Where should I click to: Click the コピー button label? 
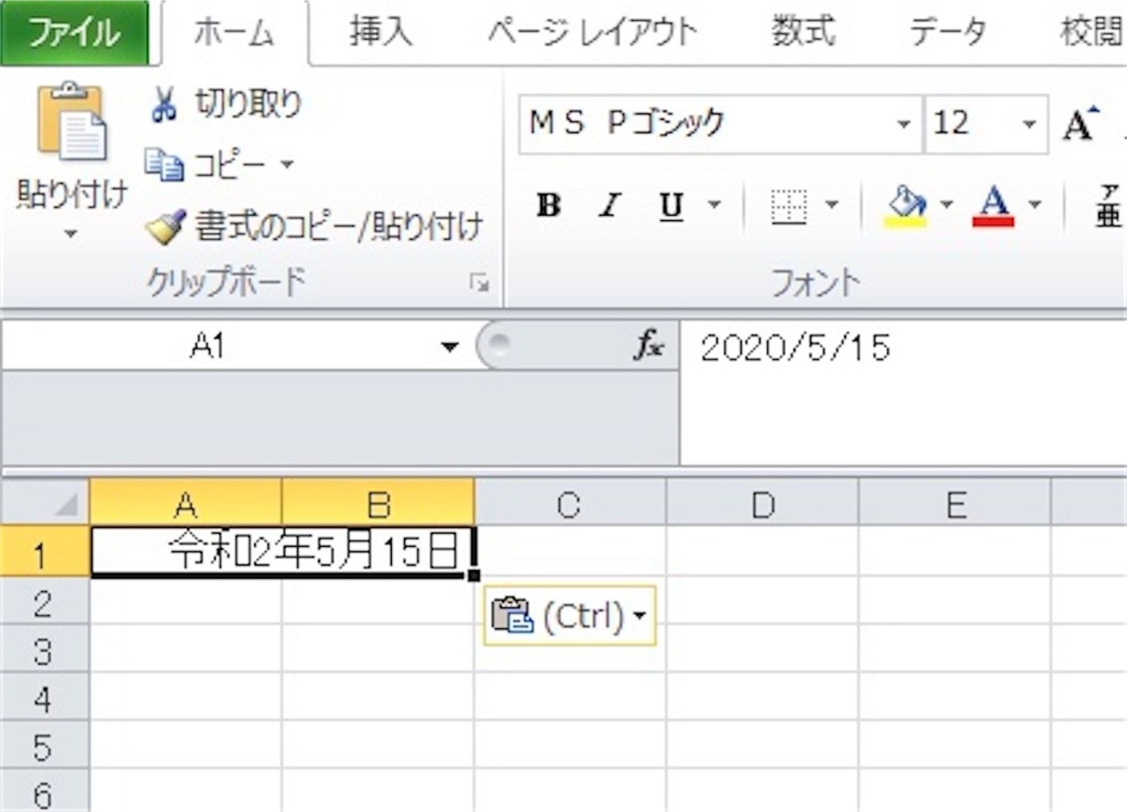(230, 165)
